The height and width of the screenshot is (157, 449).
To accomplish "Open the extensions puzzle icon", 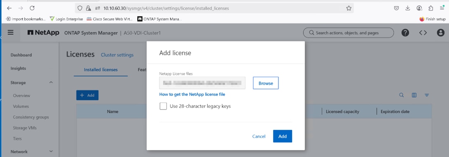I will (431, 8).
